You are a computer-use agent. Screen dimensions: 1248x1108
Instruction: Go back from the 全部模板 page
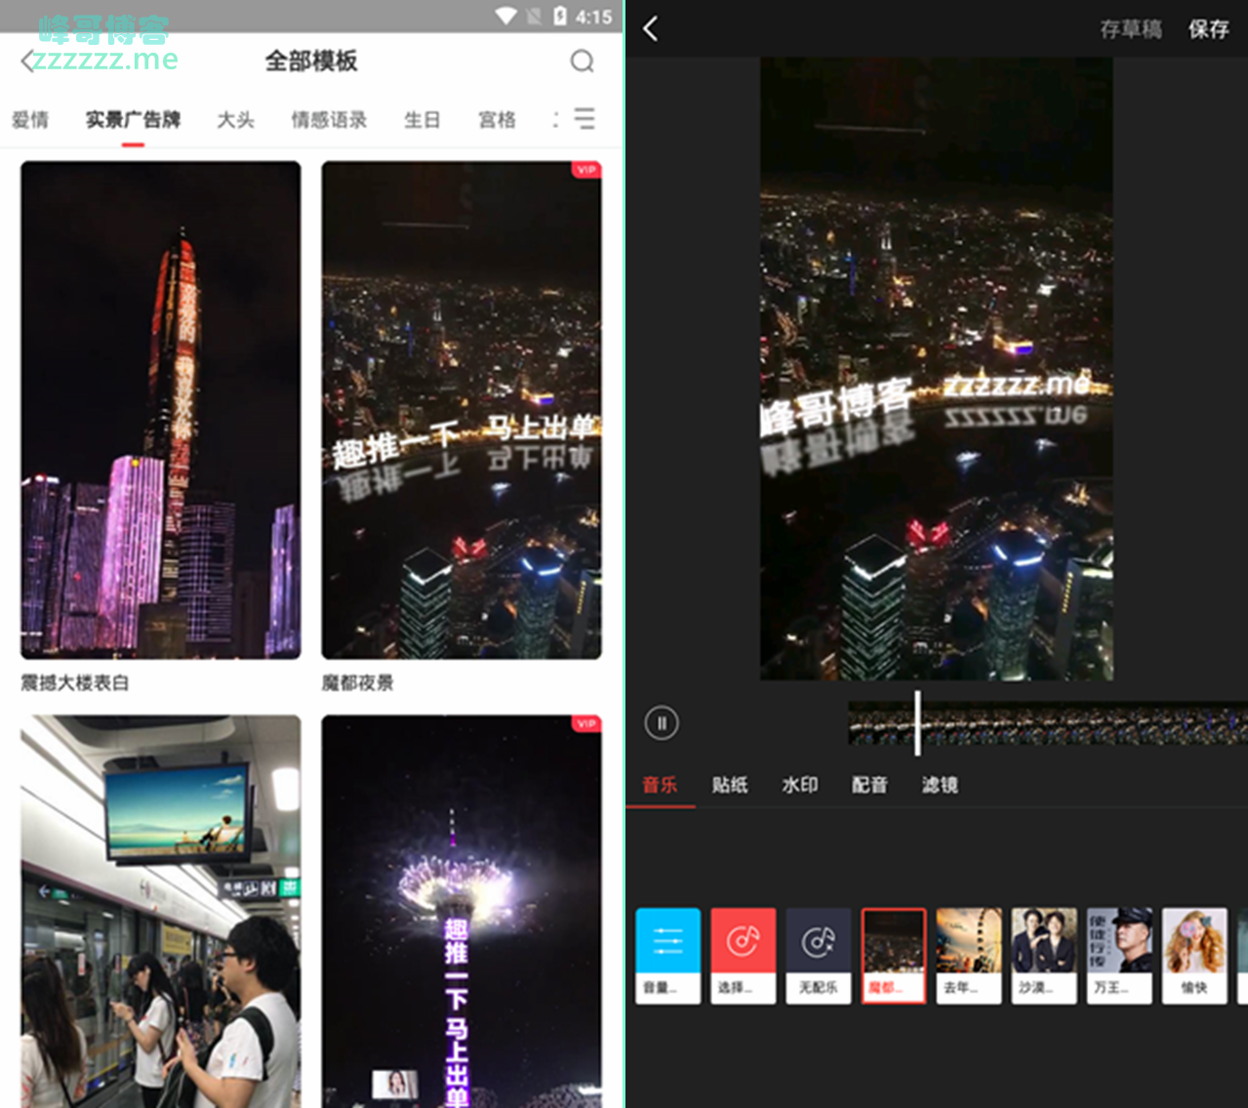(x=28, y=62)
